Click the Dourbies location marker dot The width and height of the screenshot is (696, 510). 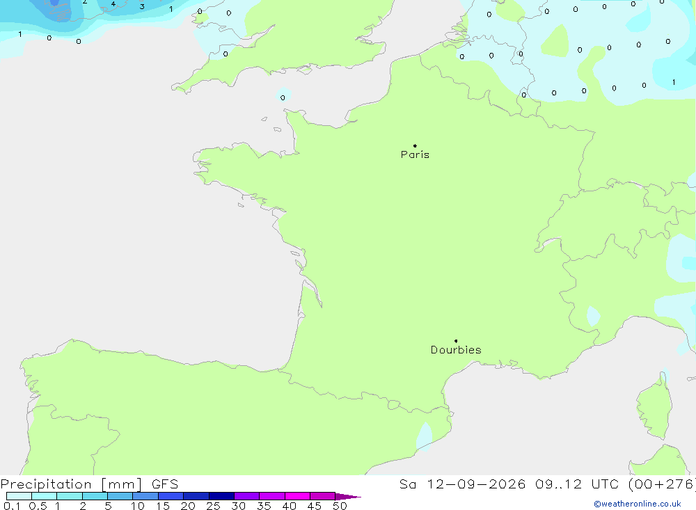click(456, 341)
